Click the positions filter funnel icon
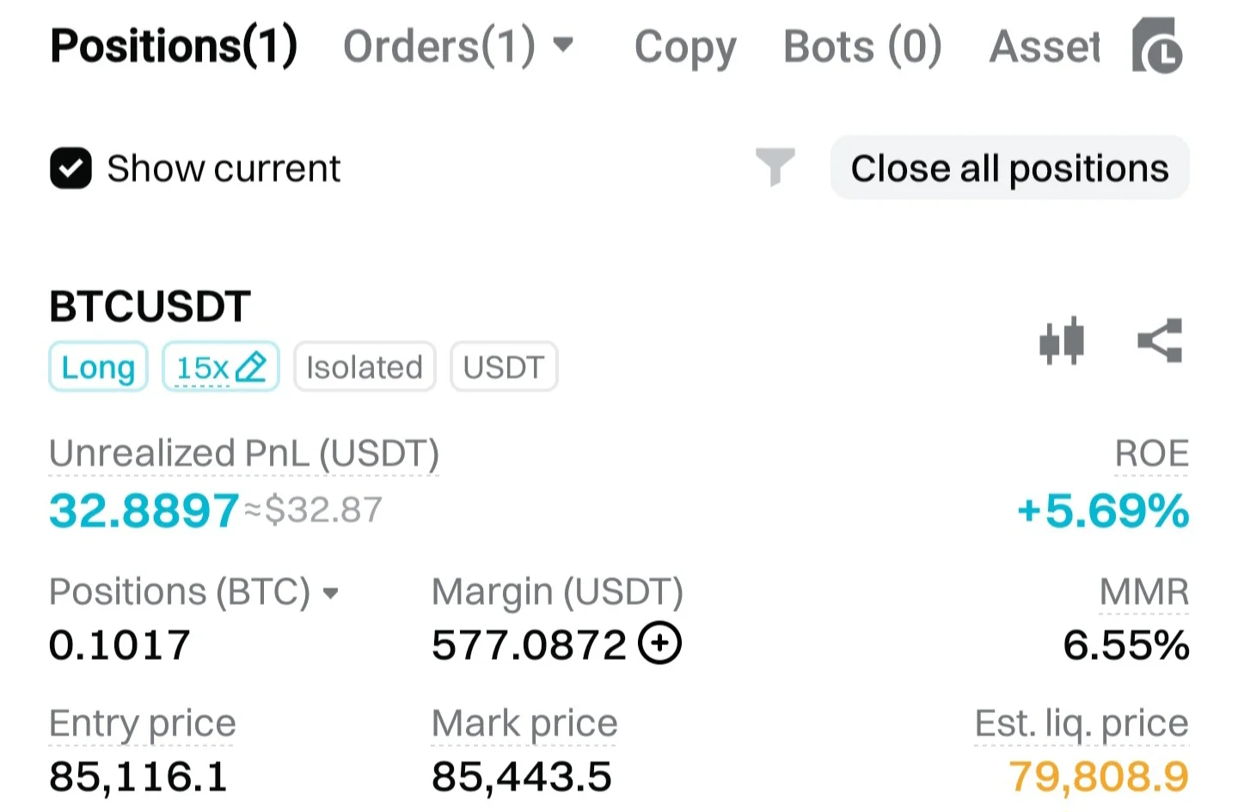 click(x=775, y=167)
